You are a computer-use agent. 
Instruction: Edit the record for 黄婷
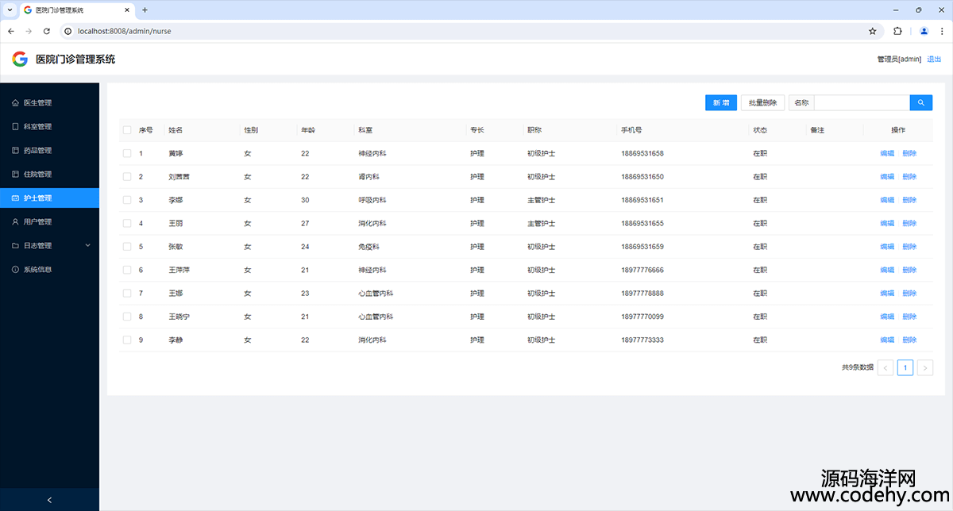point(887,153)
